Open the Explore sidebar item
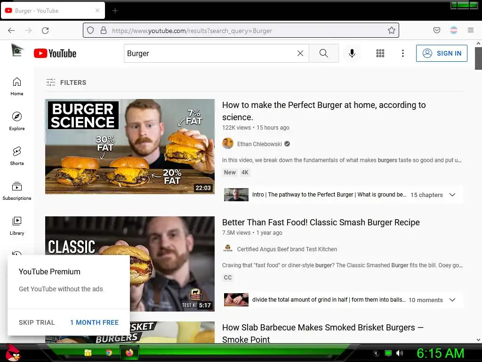482x362 pixels. coord(17,121)
